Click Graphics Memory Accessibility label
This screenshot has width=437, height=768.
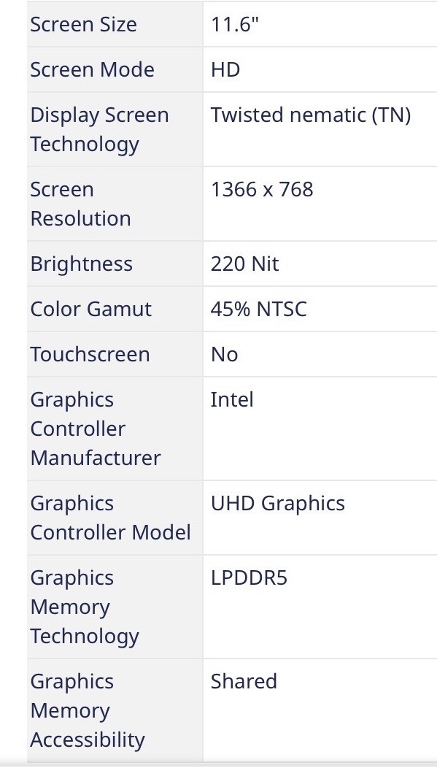coord(88,711)
